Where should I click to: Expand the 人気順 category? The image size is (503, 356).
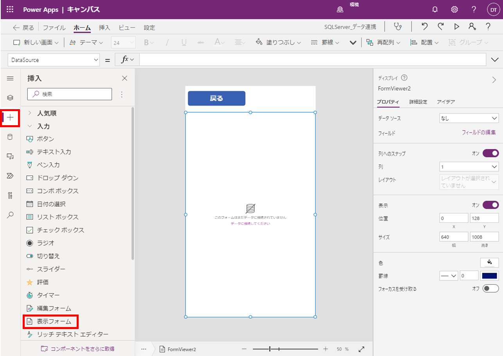click(x=30, y=113)
